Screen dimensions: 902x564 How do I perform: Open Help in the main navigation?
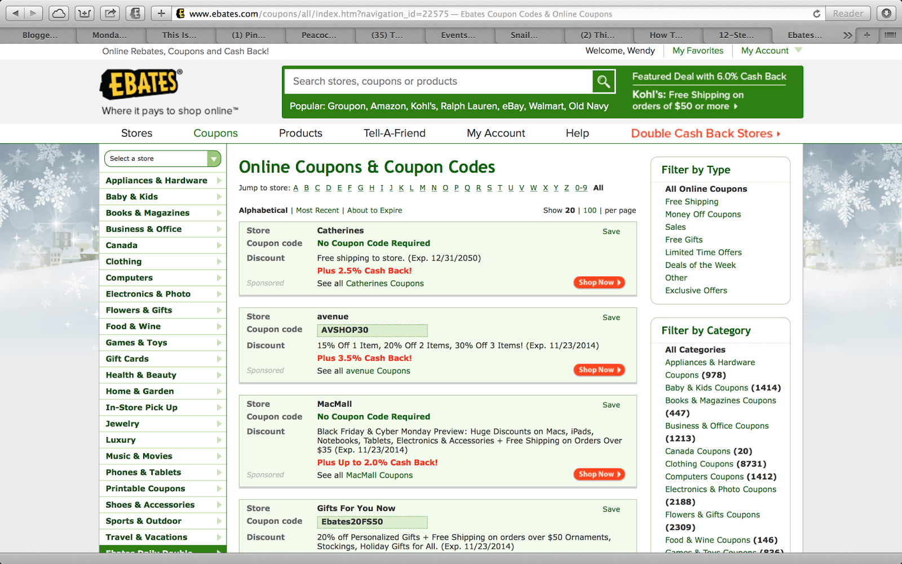pyautogui.click(x=577, y=133)
